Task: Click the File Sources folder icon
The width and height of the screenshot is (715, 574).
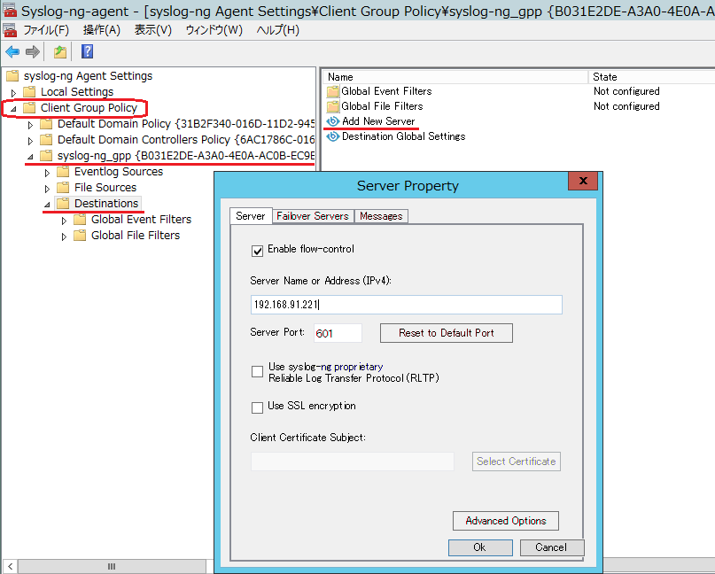Action: [64, 188]
